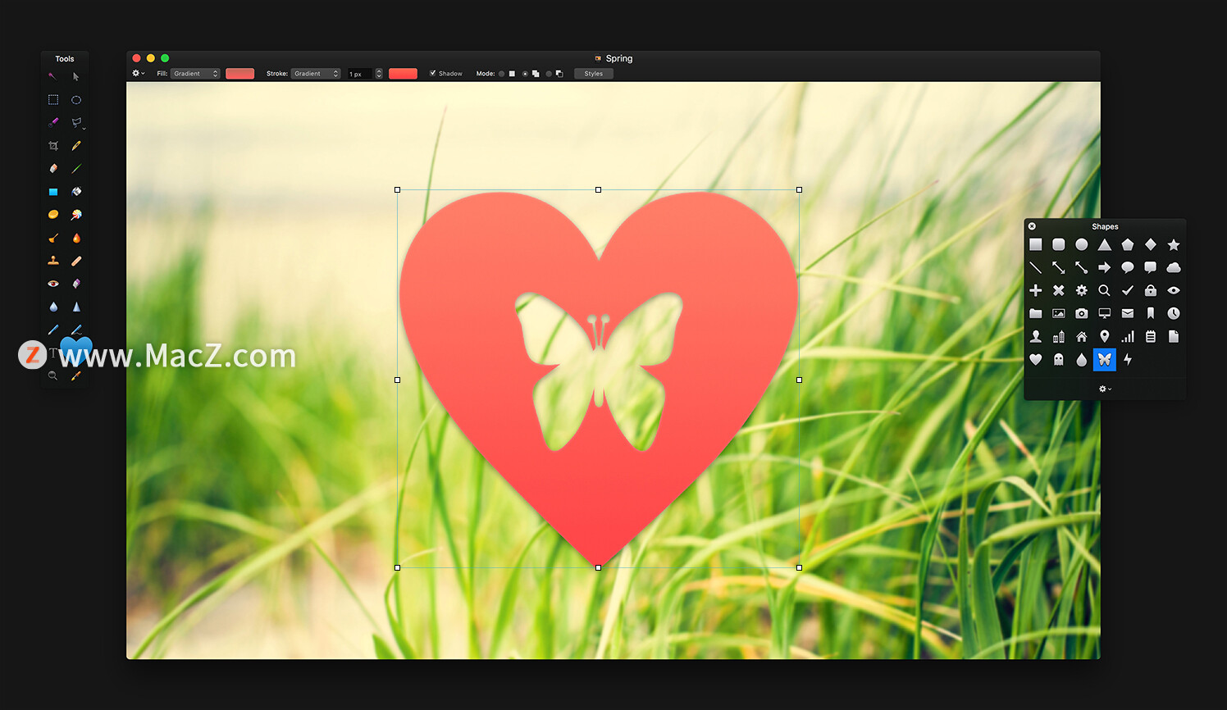Select the Crop tool

pos(53,146)
